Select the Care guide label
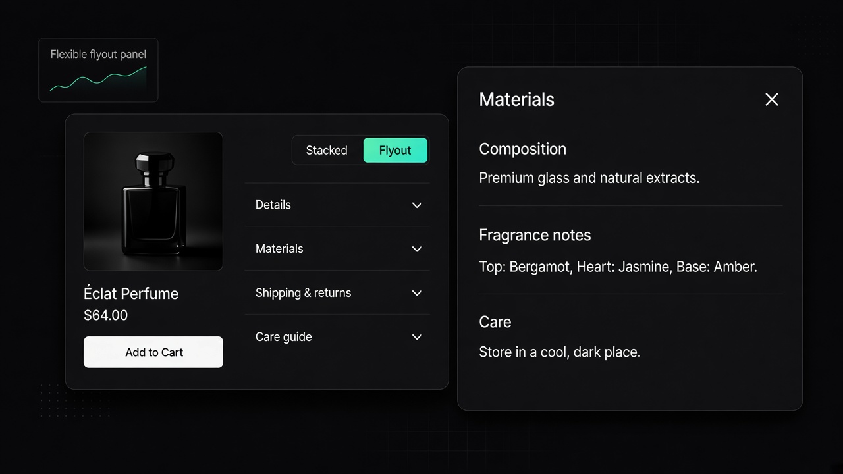 pos(284,337)
